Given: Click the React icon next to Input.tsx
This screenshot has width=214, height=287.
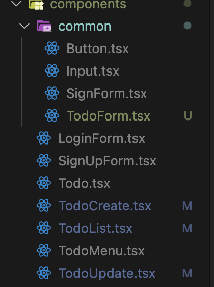Looking at the screenshot, I should point(52,70).
